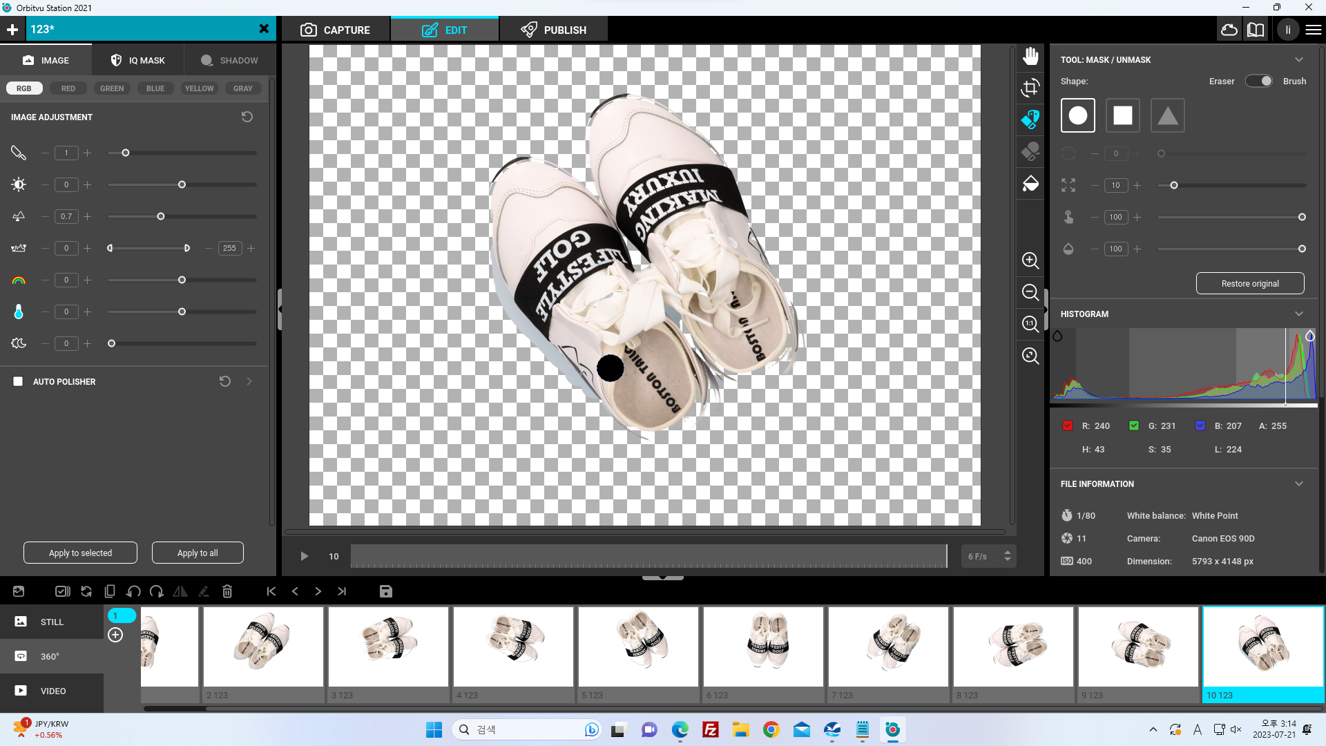Switch to VIDEO mode

[x=52, y=691]
